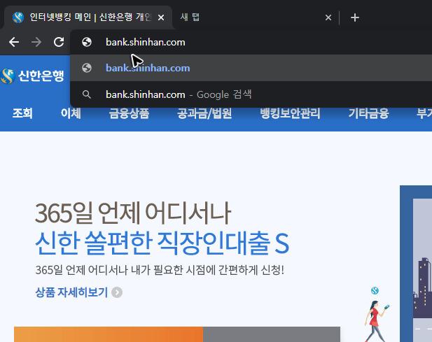Reload the page with the refresh icon

(59, 42)
